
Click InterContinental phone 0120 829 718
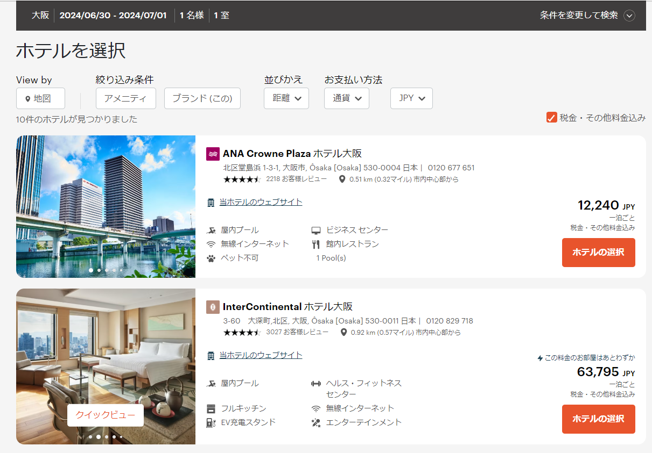pos(450,321)
